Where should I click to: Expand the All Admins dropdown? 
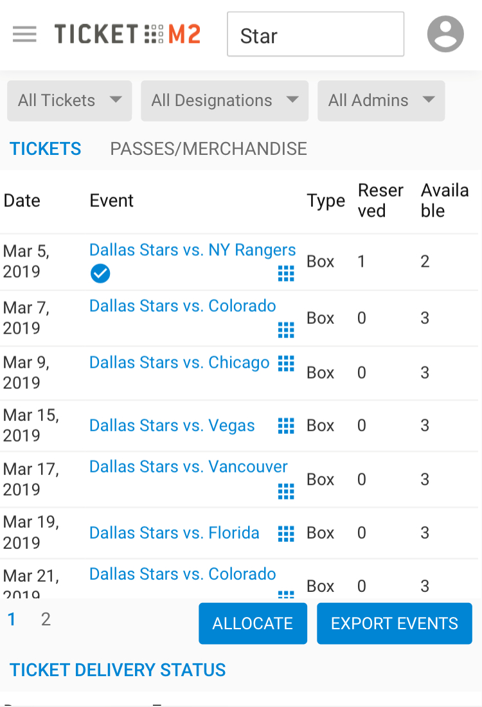click(381, 100)
